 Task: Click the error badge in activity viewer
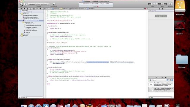(x=98, y=6)
